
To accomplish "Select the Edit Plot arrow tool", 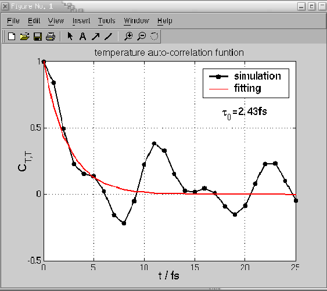I will coord(70,36).
